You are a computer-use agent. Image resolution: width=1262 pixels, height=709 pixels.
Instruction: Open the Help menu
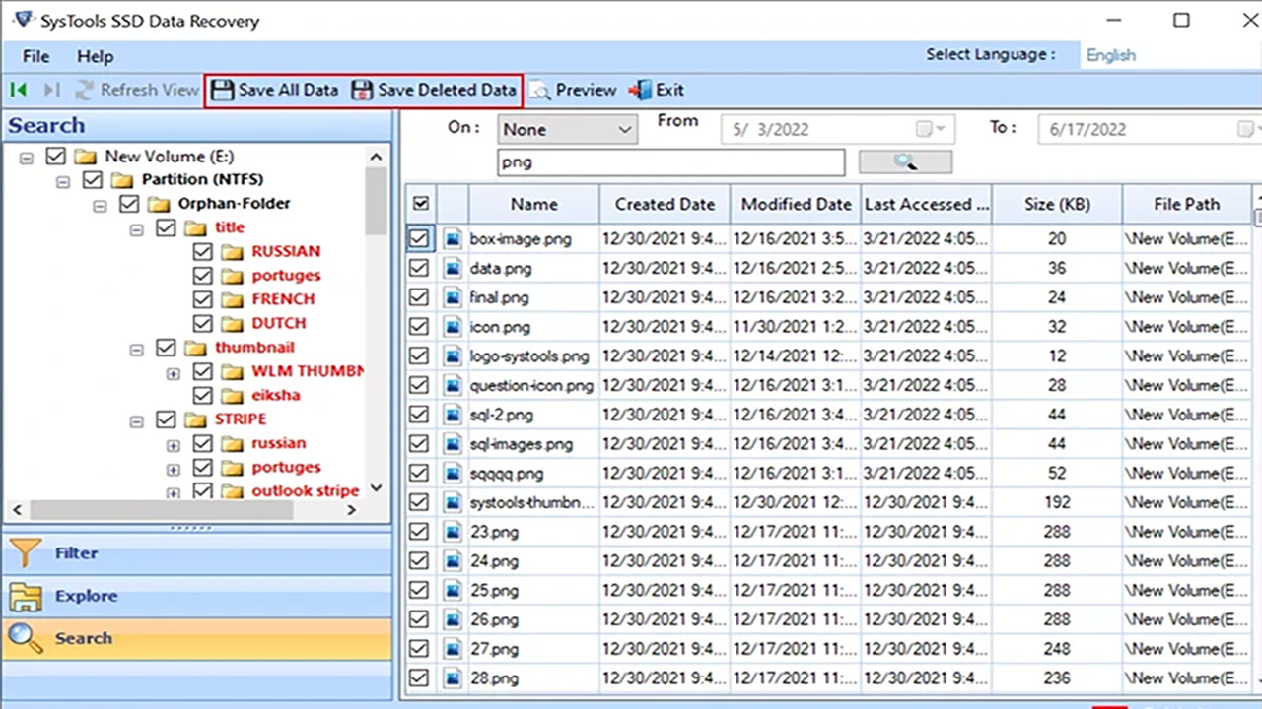click(96, 56)
